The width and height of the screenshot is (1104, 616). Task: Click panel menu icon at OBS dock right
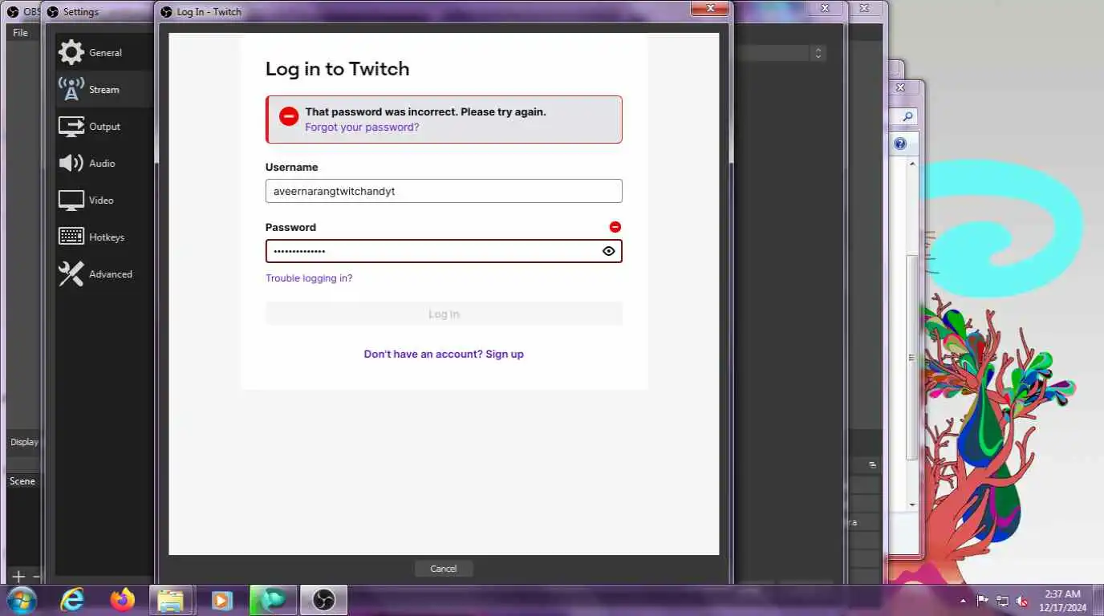tap(872, 465)
